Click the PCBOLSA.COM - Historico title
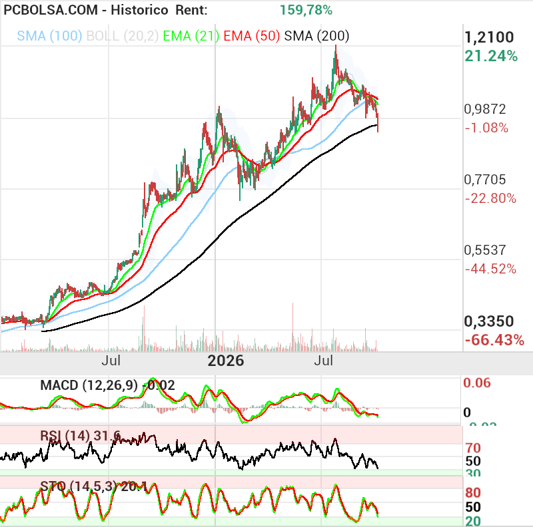Image resolution: width=533 pixels, height=527 pixels. [86, 10]
